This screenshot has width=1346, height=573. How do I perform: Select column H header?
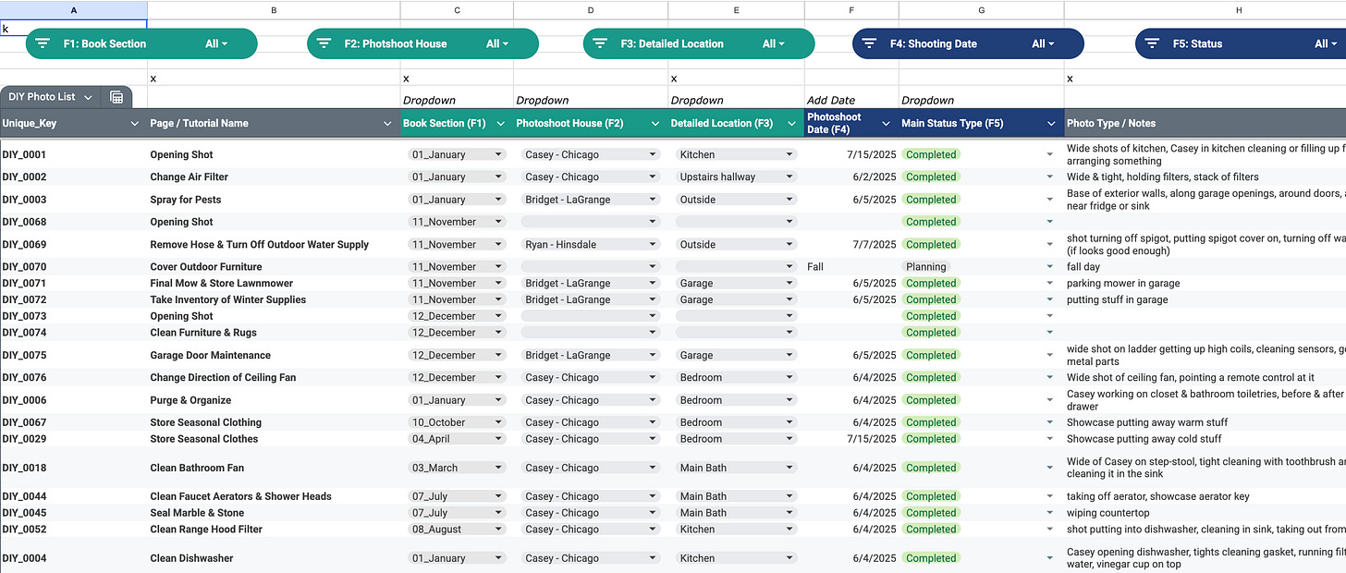[1205, 9]
